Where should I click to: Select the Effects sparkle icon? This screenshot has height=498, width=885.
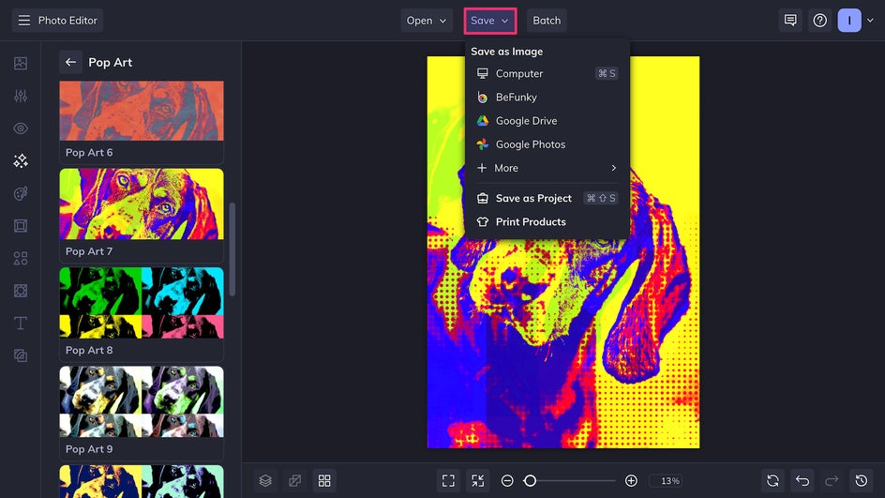click(x=21, y=161)
